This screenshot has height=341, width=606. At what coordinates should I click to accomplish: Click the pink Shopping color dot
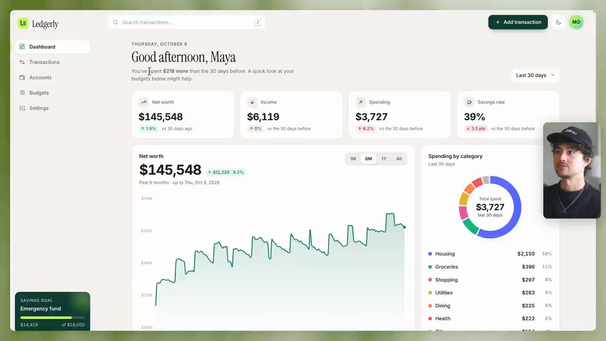430,280
